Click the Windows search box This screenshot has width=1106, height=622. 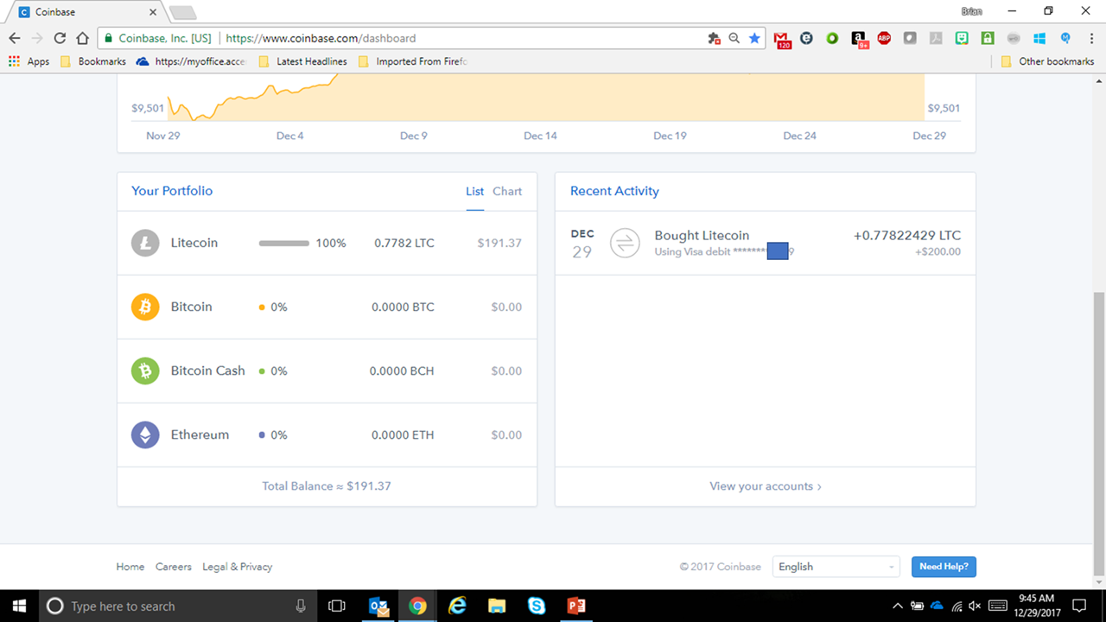point(177,606)
